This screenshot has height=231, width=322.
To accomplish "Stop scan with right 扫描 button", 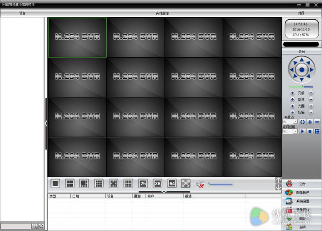I will (x=311, y=113).
